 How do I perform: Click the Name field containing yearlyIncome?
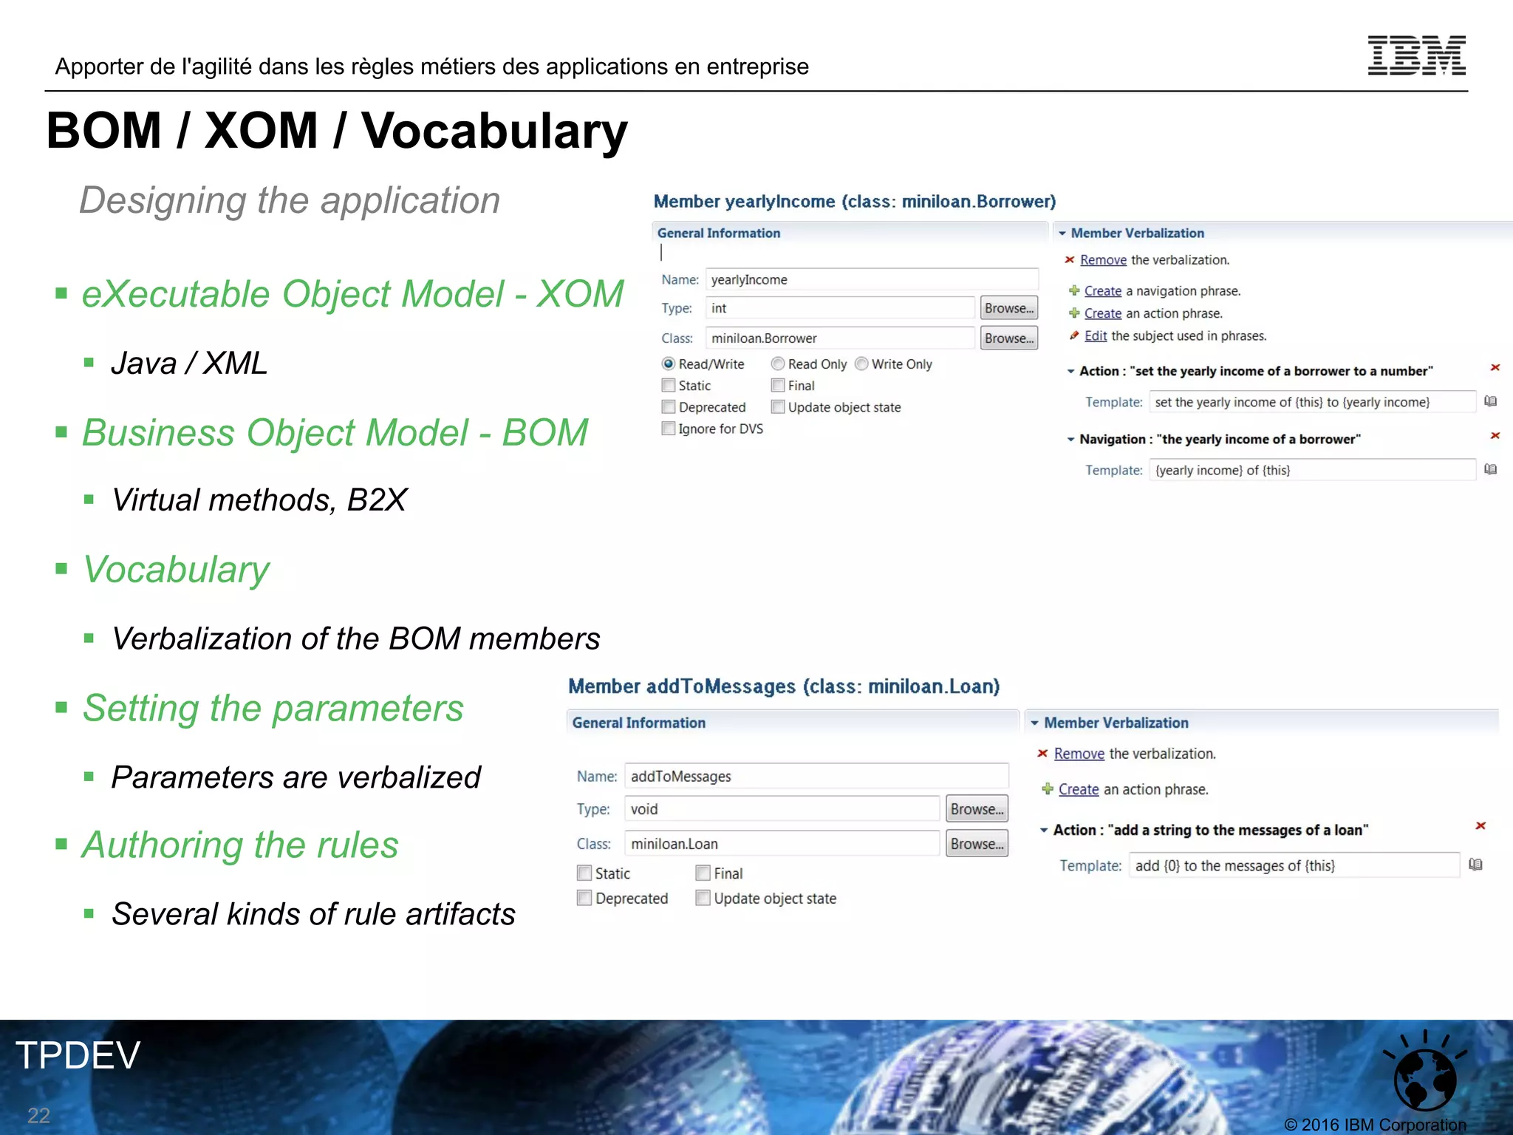tap(872, 279)
